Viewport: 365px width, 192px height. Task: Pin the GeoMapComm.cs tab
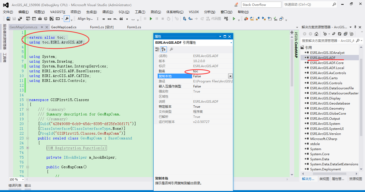[42, 27]
